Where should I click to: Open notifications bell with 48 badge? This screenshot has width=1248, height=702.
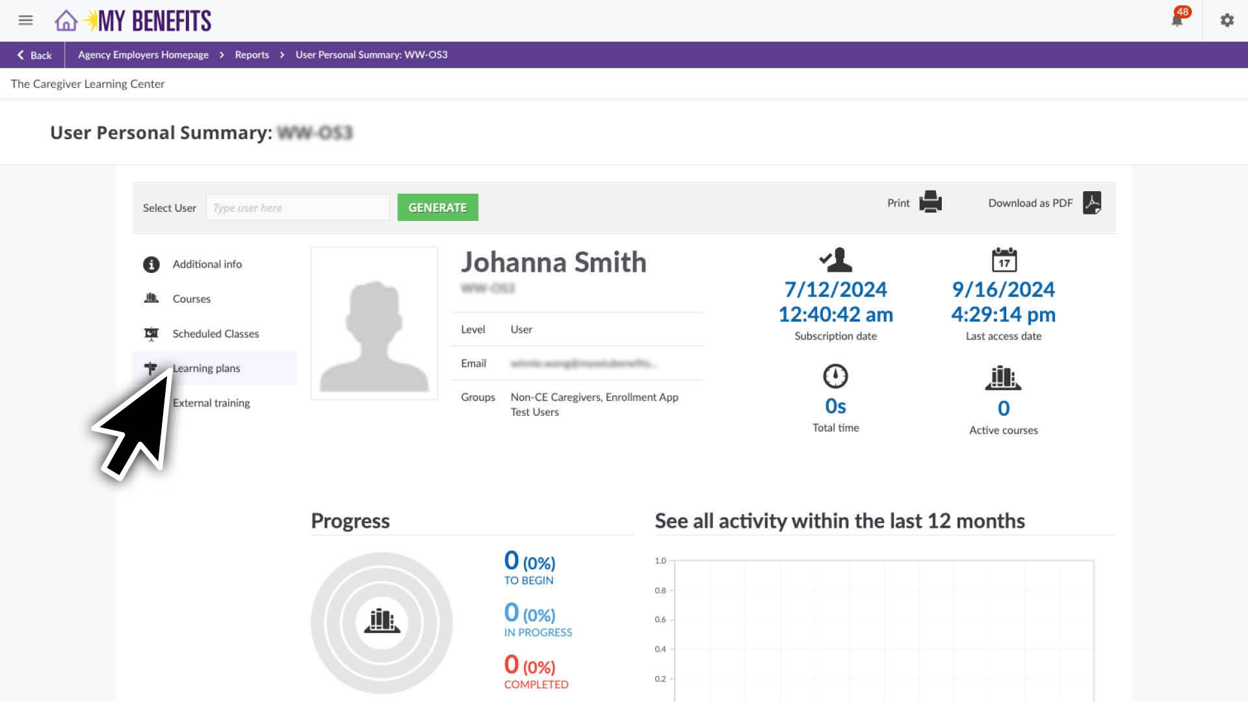click(1177, 20)
